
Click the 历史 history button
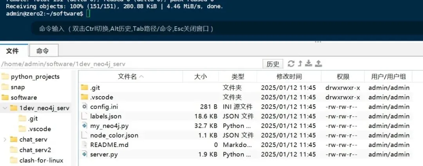click(x=273, y=64)
